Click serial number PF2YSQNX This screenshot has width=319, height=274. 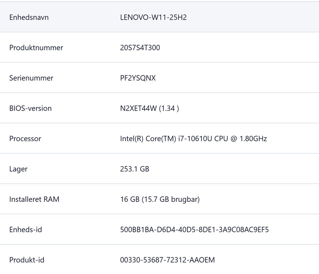[x=138, y=78]
